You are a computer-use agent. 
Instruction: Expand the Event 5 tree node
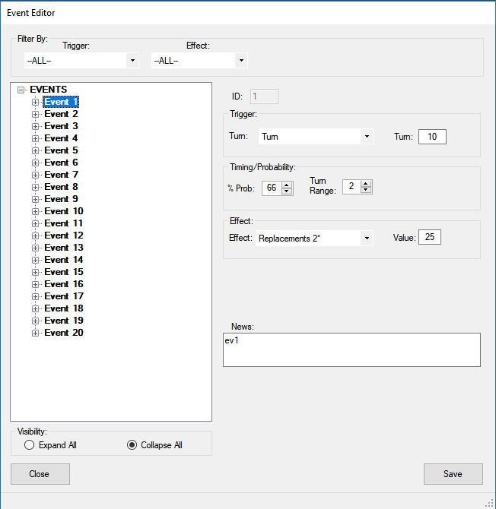point(35,150)
